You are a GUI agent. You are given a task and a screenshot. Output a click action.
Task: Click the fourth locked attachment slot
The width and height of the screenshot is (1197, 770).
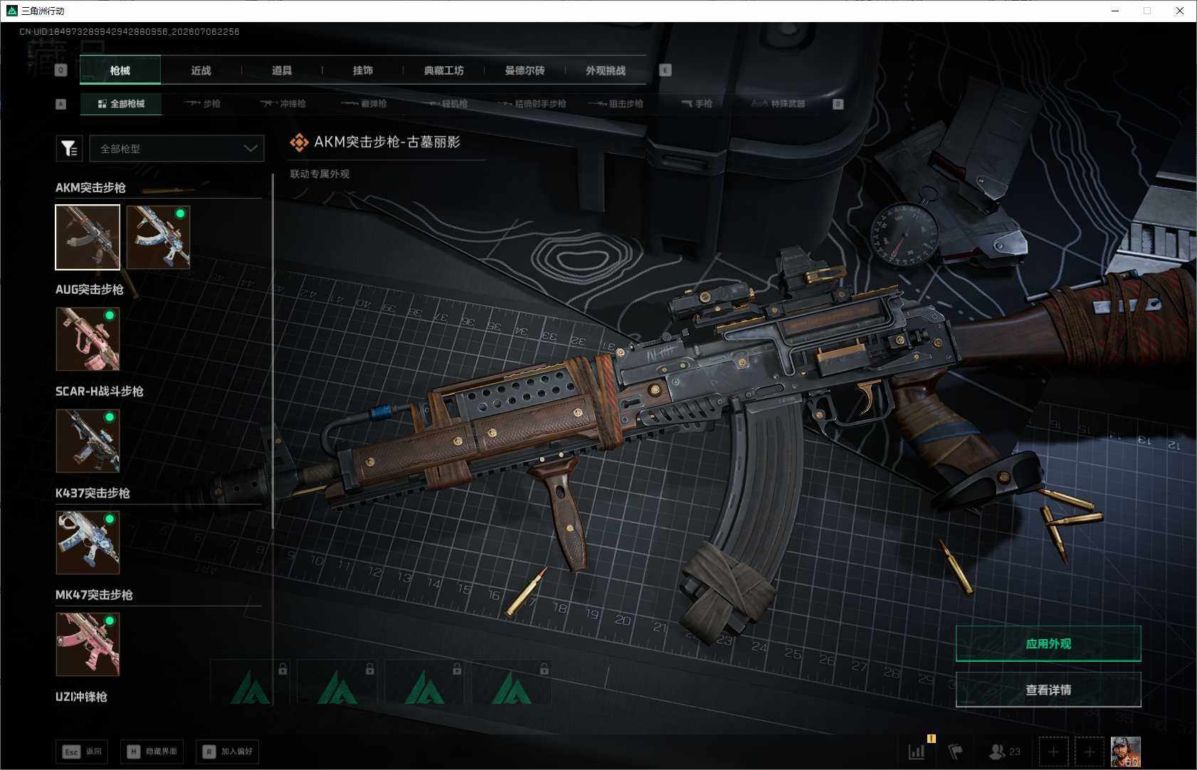point(512,683)
